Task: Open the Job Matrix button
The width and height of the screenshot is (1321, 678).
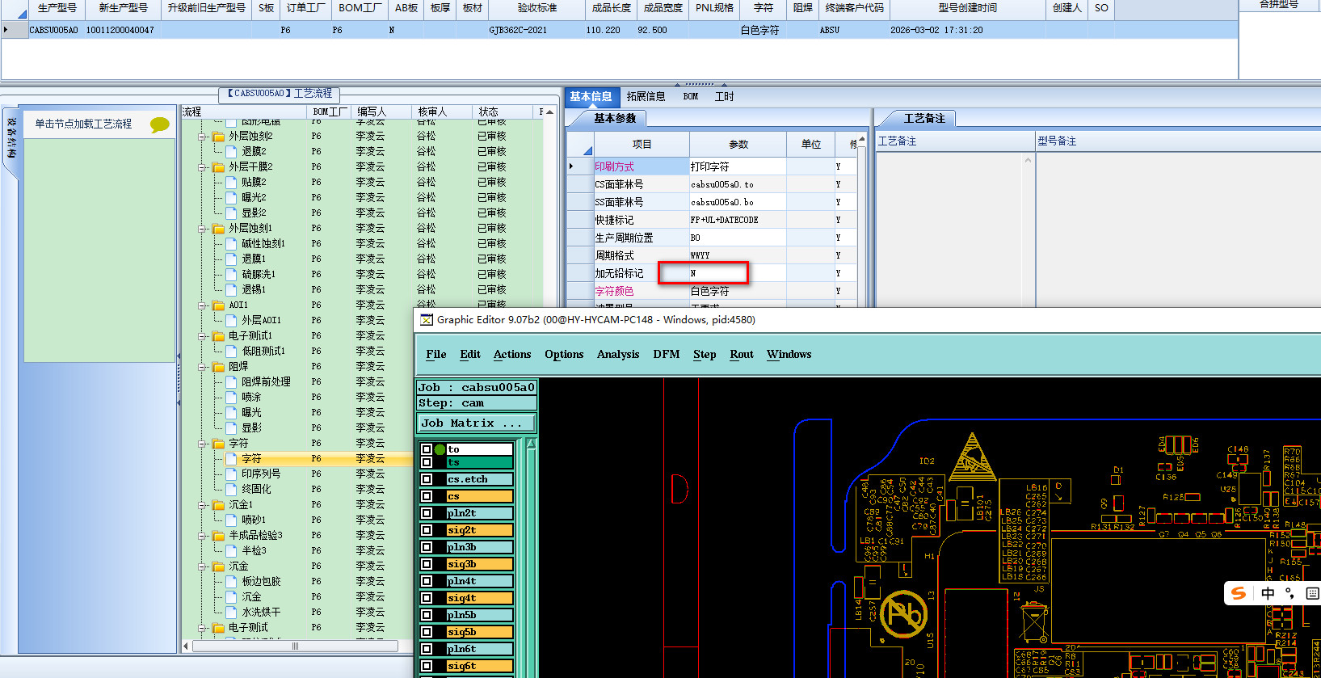Action: [475, 423]
